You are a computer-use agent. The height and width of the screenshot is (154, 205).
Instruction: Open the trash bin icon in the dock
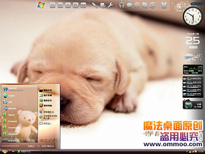point(164,5)
